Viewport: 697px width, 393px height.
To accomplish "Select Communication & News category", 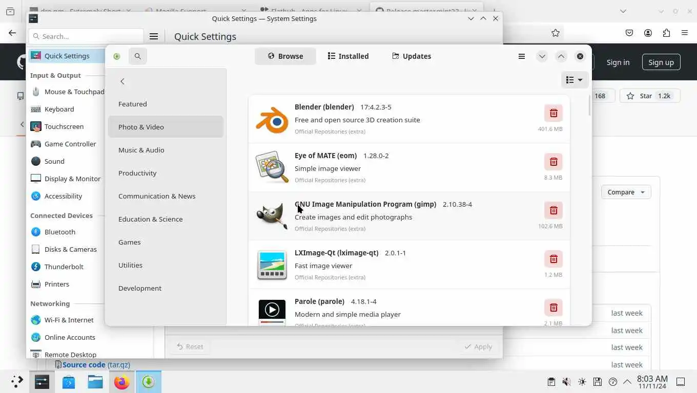I will tap(166, 196).
